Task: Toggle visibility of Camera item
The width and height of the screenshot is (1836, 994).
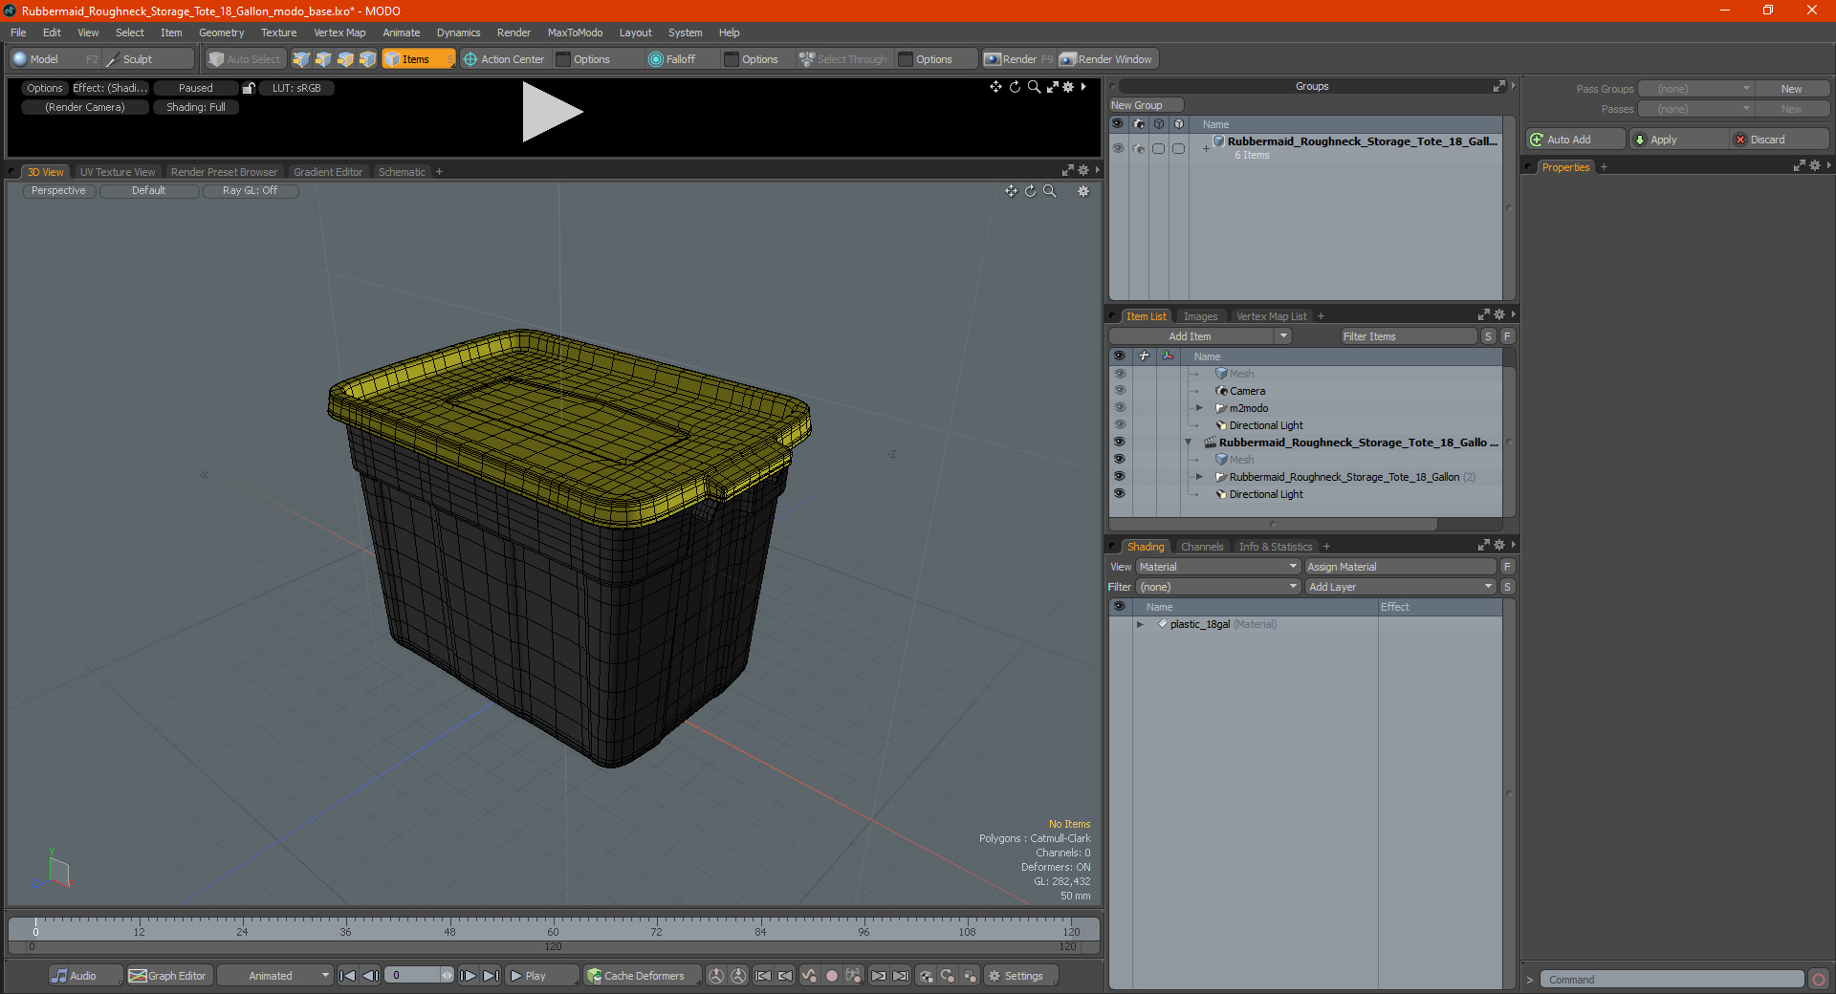Action: (x=1119, y=391)
